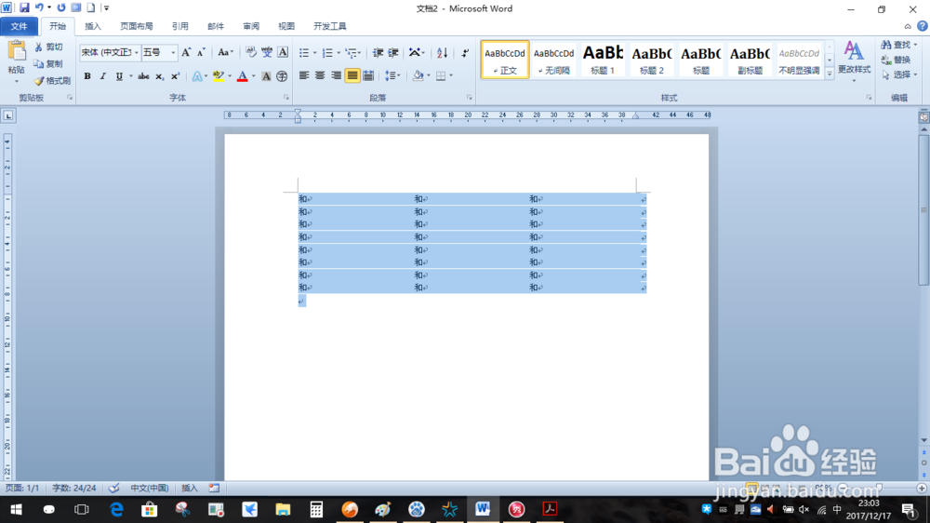Viewport: 930px width, 523px height.
Task: Switch to the 引用 (References) tab
Action: pos(180,26)
